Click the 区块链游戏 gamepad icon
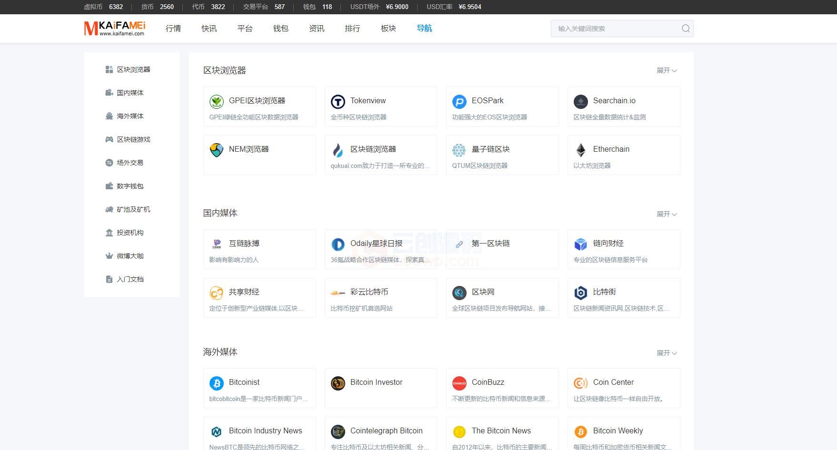The image size is (837, 450). tap(109, 139)
